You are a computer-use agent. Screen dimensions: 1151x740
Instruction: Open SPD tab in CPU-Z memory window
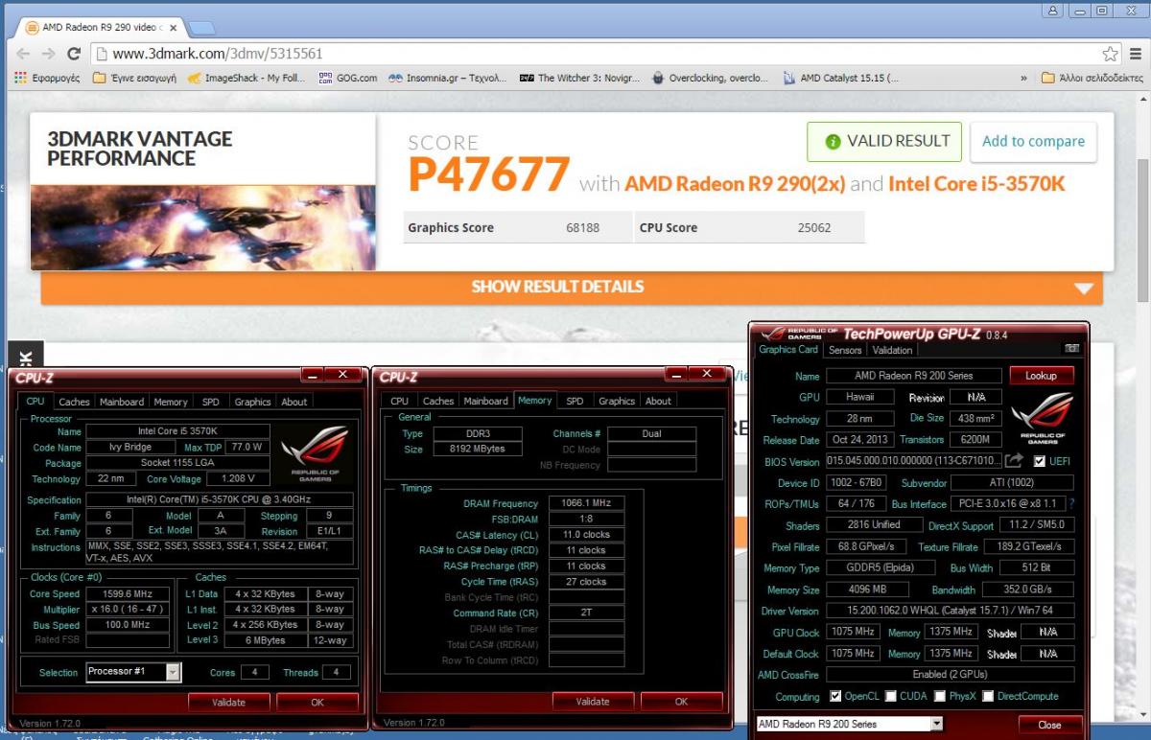(x=575, y=401)
